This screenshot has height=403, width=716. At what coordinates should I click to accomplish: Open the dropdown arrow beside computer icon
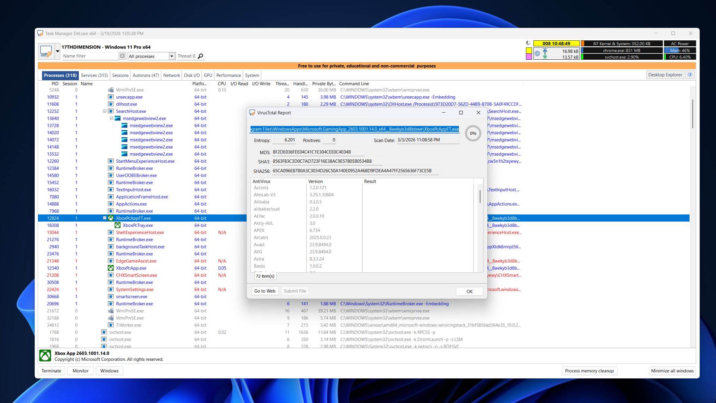[x=57, y=51]
